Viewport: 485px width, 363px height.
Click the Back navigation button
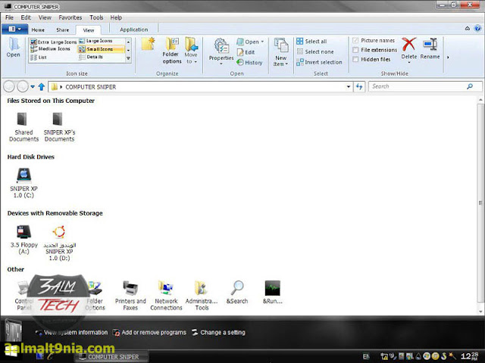pyautogui.click(x=9, y=87)
